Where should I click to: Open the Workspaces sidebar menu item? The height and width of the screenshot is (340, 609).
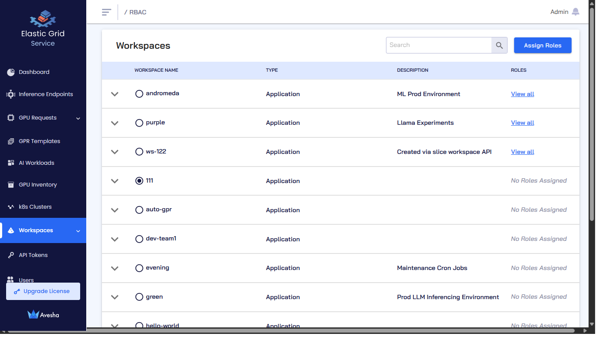point(36,230)
